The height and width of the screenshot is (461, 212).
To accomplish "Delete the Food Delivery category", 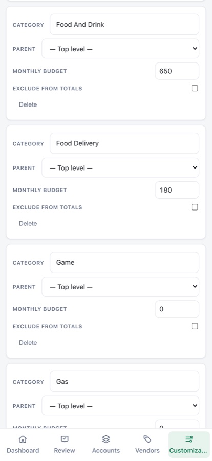I will click(x=28, y=224).
